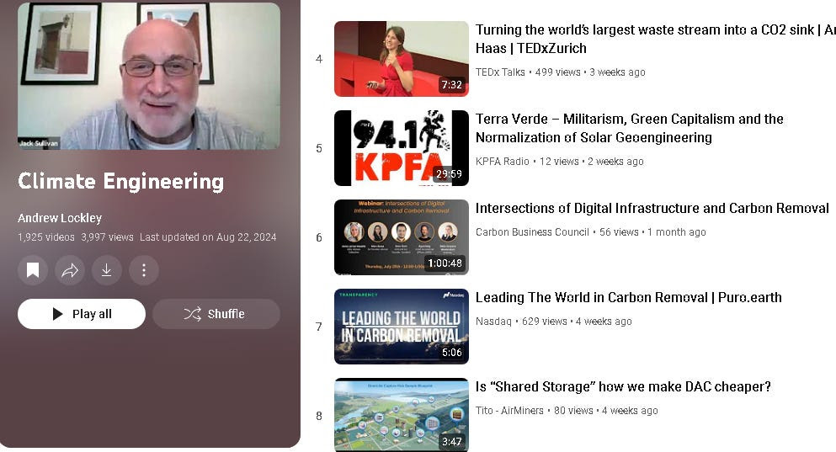836x452 pixels.
Task: Open title 'Terra Verde – Militarism, Green Capitalism'
Action: click(x=630, y=128)
